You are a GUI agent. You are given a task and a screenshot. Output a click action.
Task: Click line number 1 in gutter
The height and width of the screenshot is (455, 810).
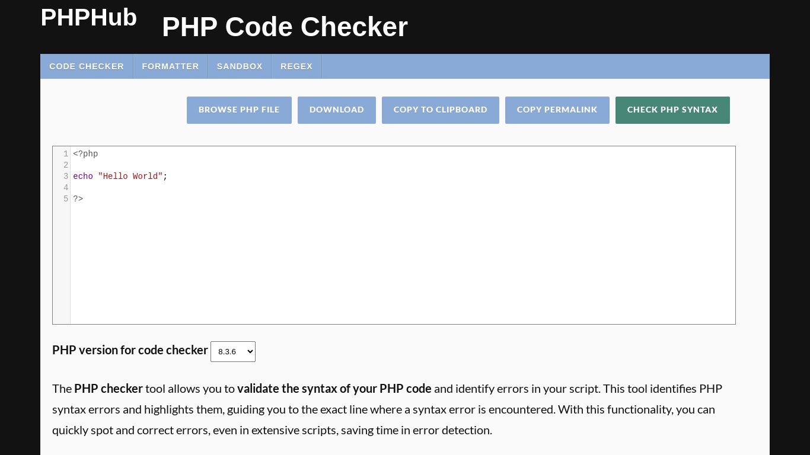[66, 154]
